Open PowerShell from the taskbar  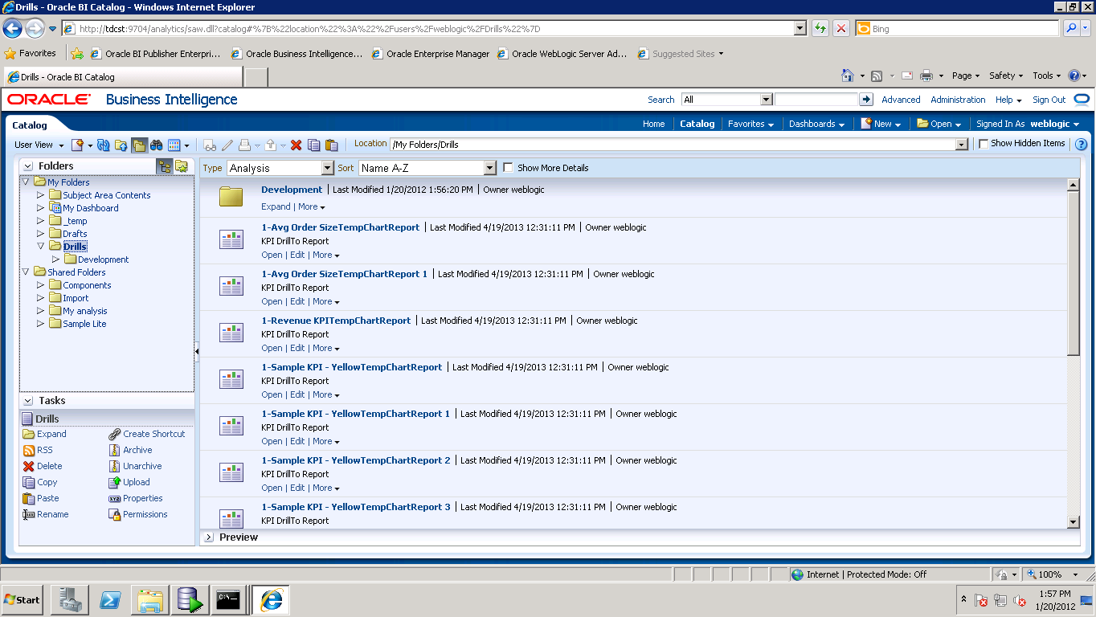click(x=109, y=600)
